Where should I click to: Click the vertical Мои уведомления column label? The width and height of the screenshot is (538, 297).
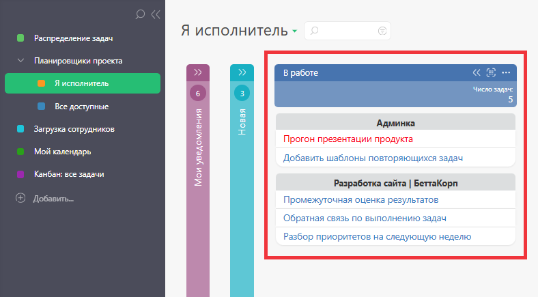point(198,147)
